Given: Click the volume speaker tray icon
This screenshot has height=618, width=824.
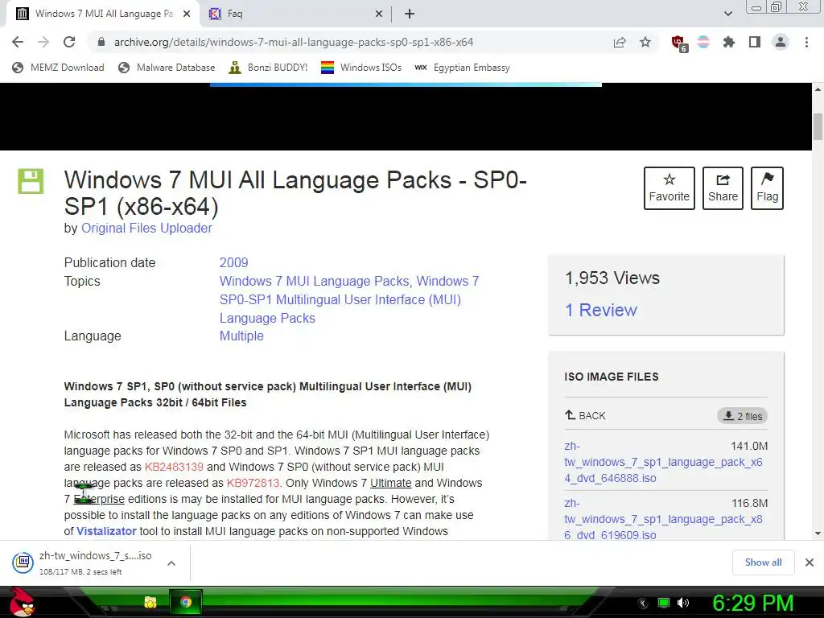Looking at the screenshot, I should (683, 603).
